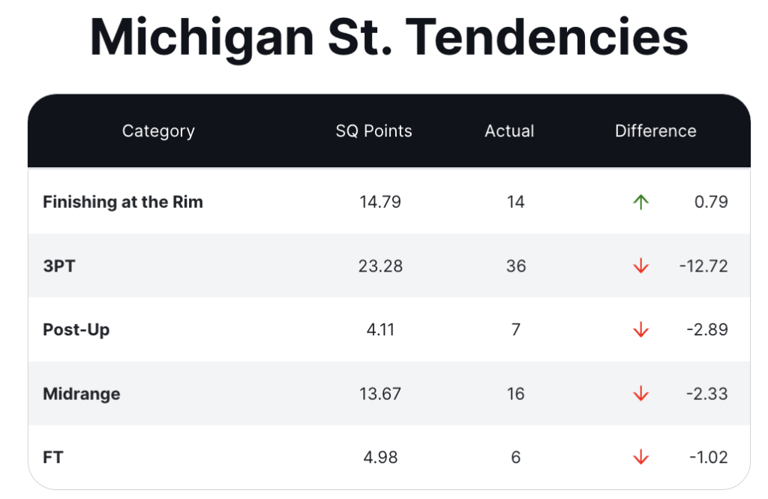The width and height of the screenshot is (768, 499).
Task: Select the 3PT row label
Action: [58, 266]
